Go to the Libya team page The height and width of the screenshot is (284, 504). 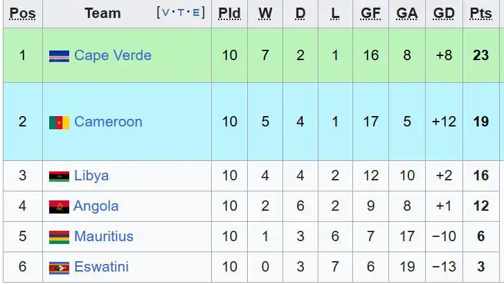point(91,176)
